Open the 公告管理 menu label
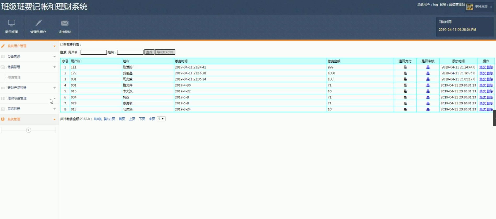The image size is (496, 219). (14, 57)
